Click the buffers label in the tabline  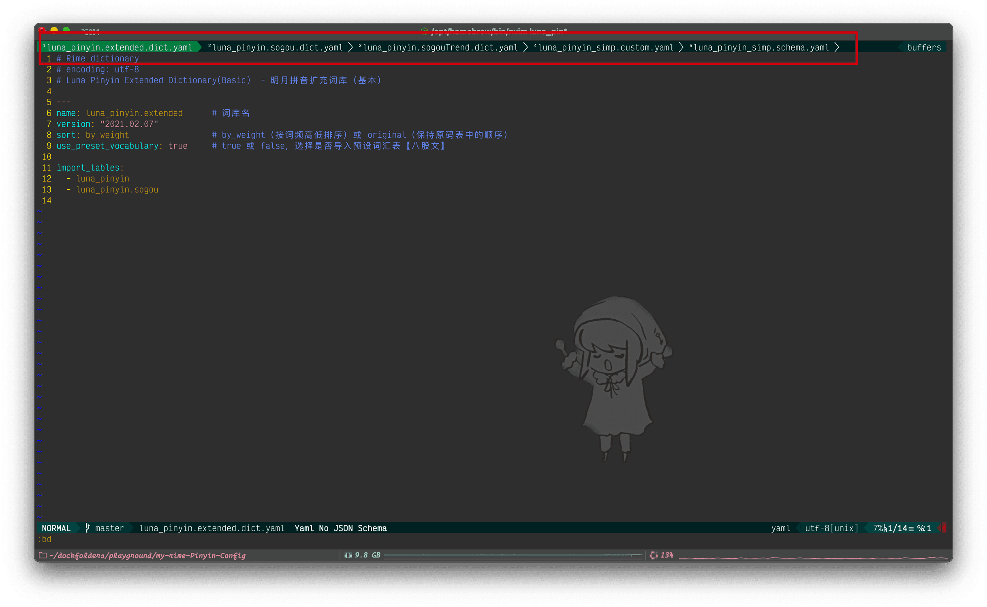[924, 47]
